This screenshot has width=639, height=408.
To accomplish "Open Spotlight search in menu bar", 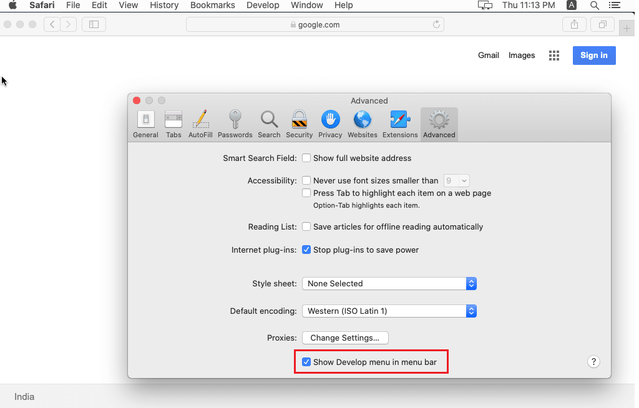I will [595, 5].
